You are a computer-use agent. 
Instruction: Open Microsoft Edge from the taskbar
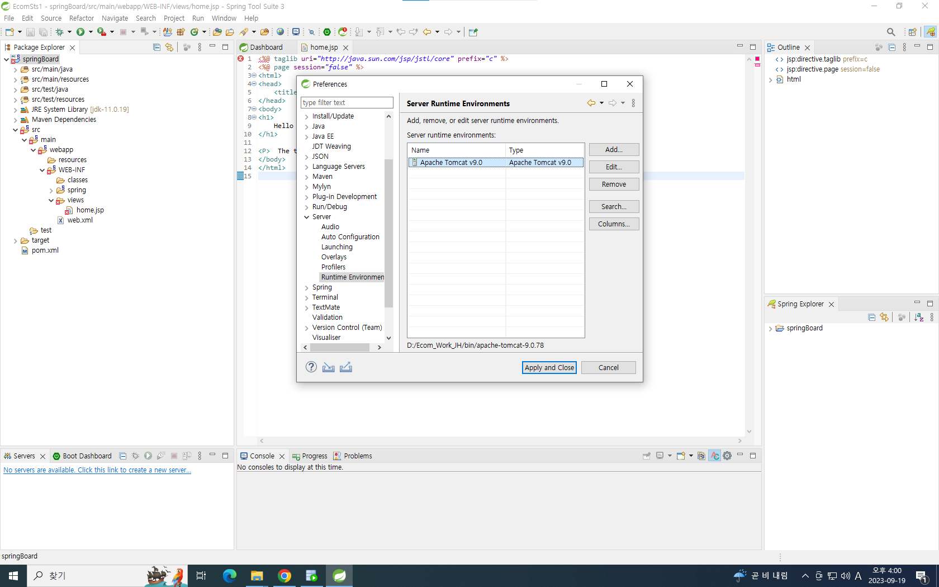pos(230,576)
